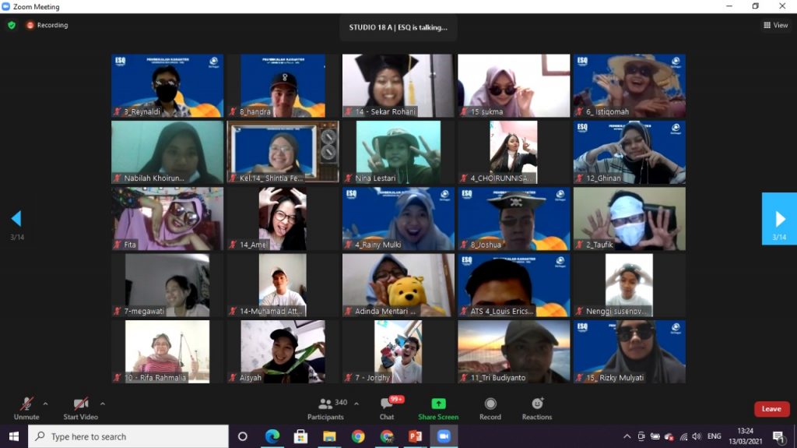The height and width of the screenshot is (448, 797).
Task: Expand the arrow beside Participants
Action: coord(356,404)
